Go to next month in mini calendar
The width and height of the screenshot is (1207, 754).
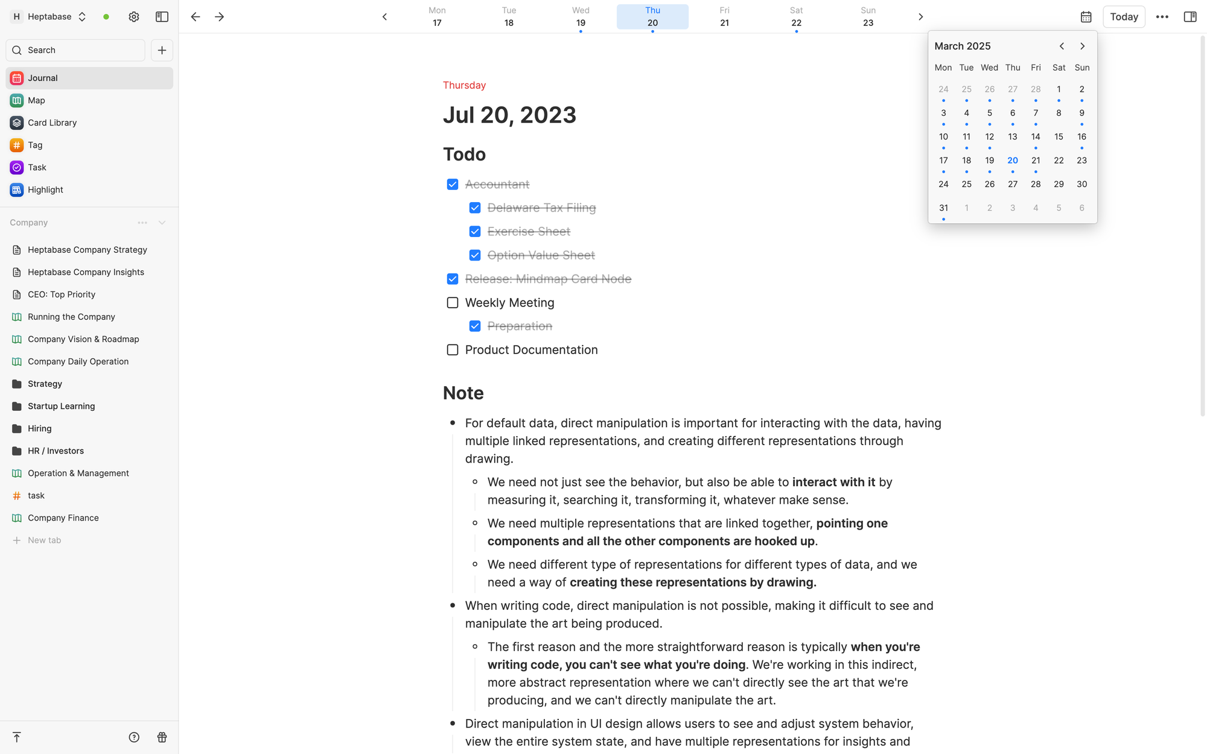tap(1082, 46)
